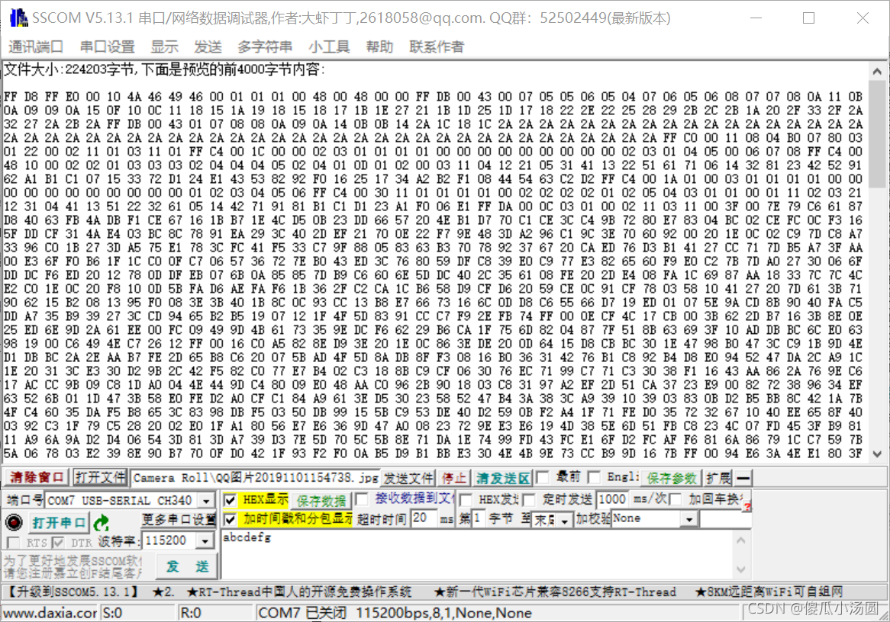Click the COM7 已关闭 115200bps status text
890x622 pixels.
tap(394, 613)
